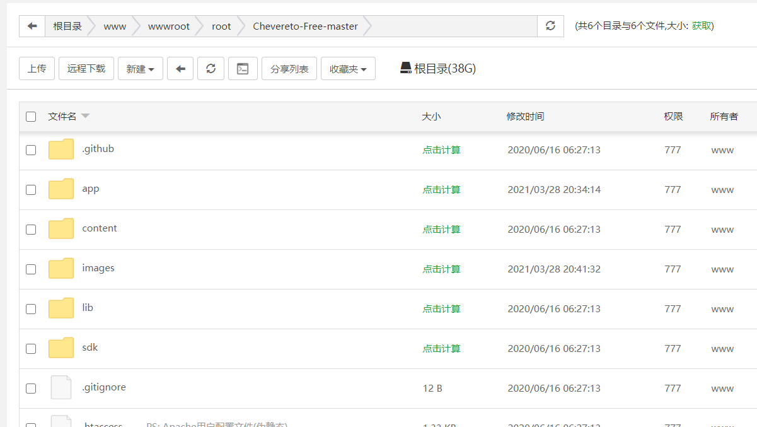
Task: Click 点击计算 for the app folder
Action: (441, 190)
